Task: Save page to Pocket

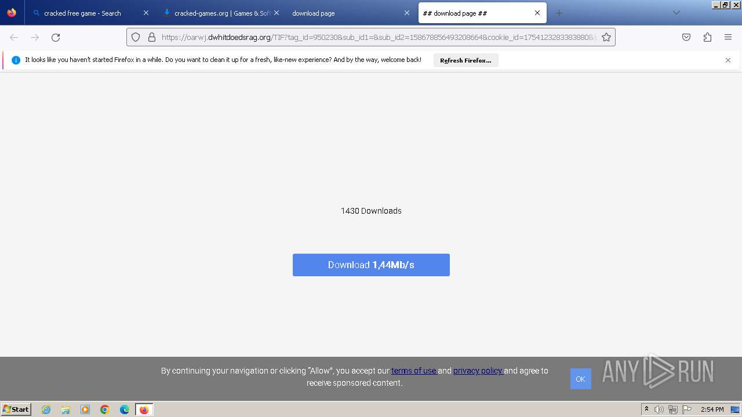Action: tap(686, 37)
